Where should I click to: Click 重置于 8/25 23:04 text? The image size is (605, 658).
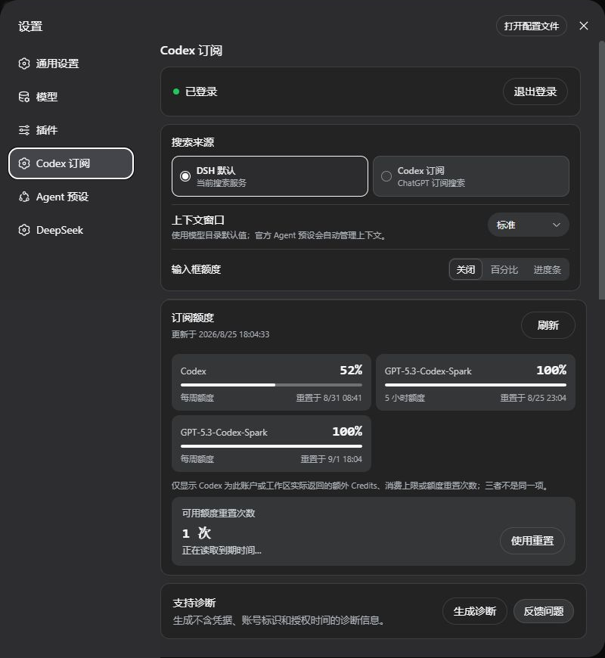[x=533, y=398]
